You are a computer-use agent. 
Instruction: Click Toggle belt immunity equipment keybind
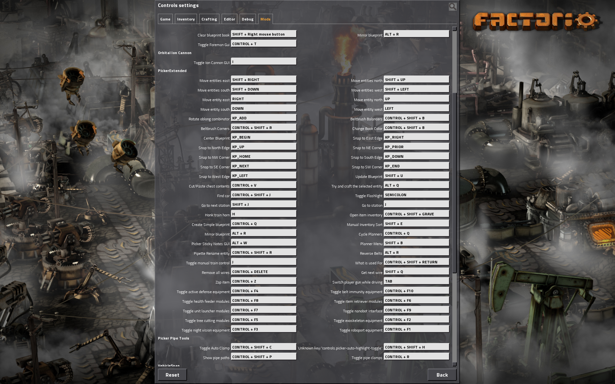coord(416,291)
